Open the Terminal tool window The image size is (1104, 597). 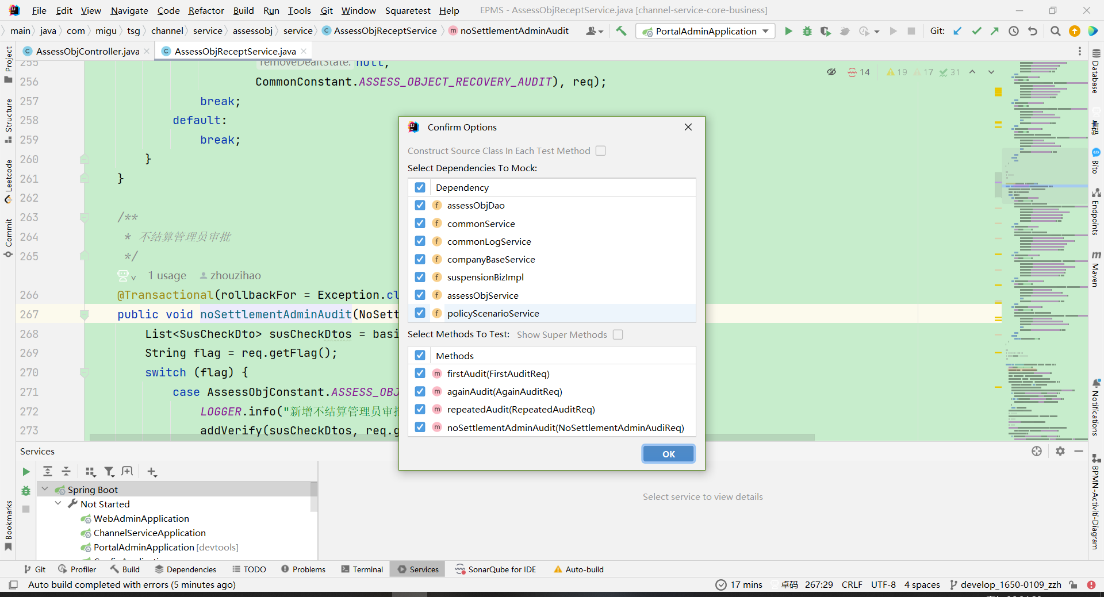coord(362,569)
